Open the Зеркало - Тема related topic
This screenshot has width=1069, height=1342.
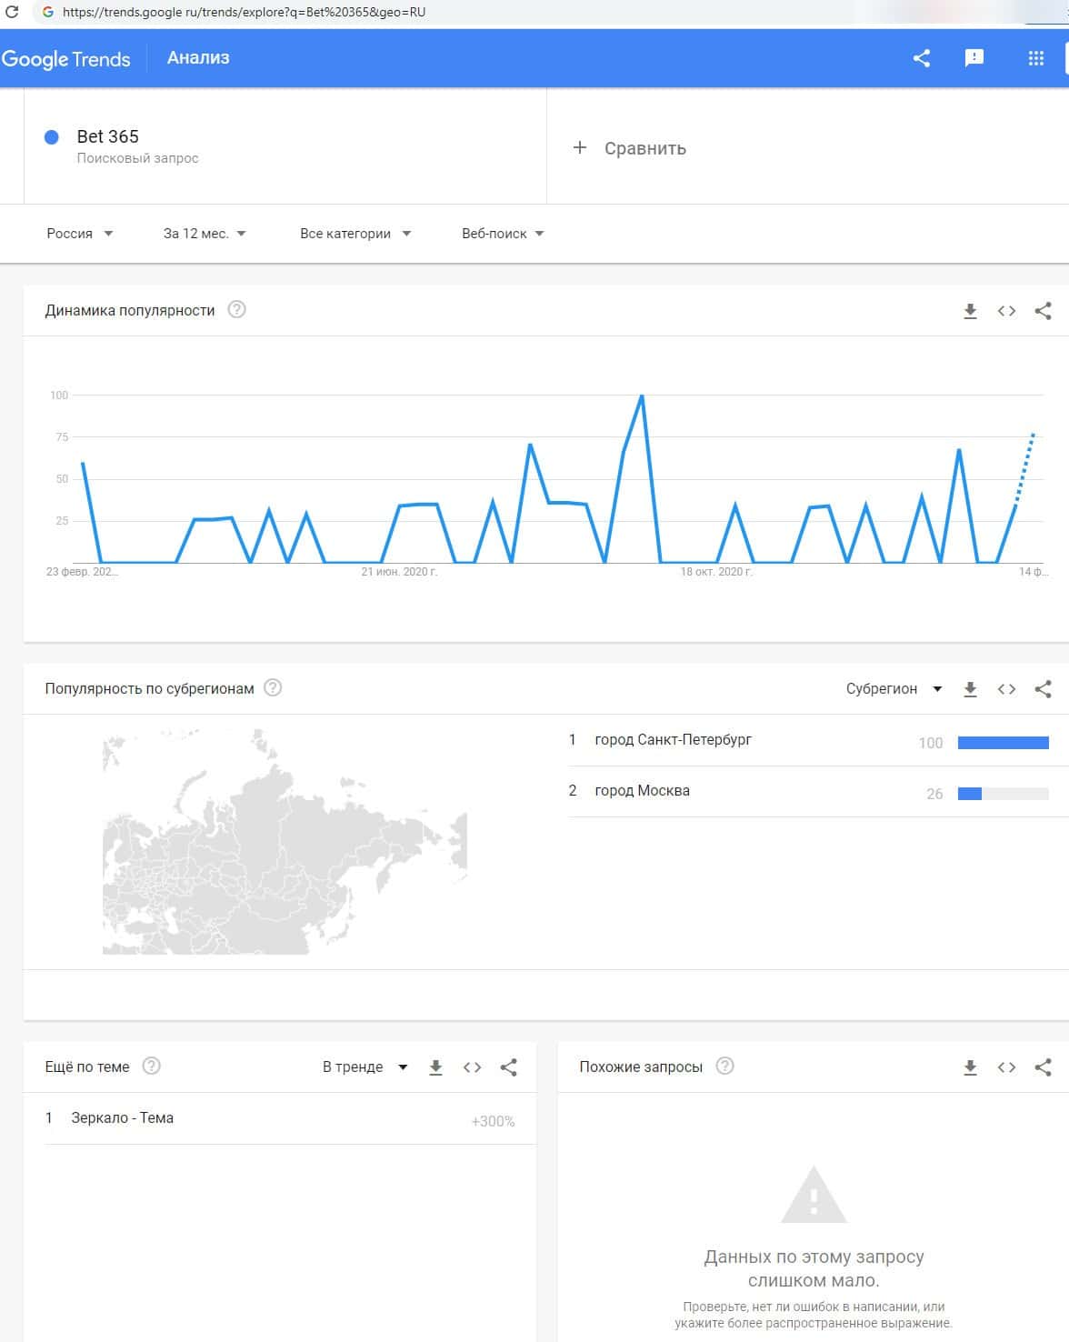point(122,1118)
